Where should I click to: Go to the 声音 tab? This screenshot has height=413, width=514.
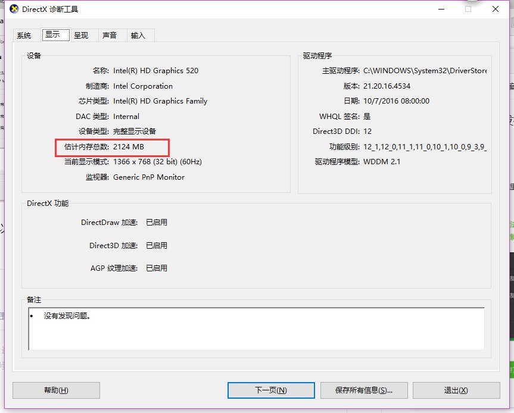click(110, 35)
